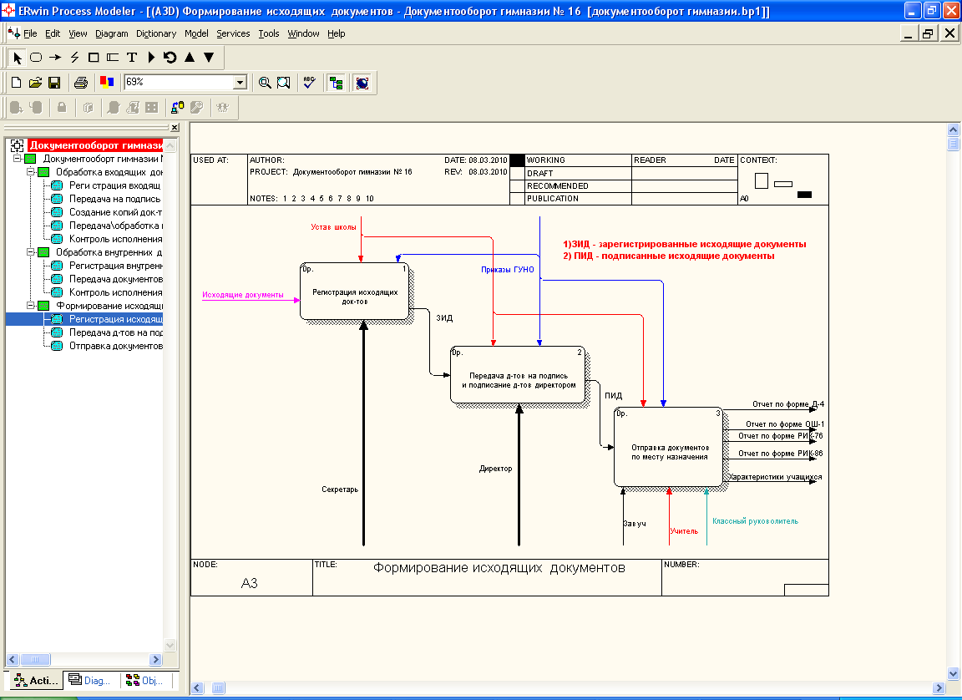Screen dimensions: 962x700
Task: Run the ABC spell checker
Action: (x=309, y=82)
